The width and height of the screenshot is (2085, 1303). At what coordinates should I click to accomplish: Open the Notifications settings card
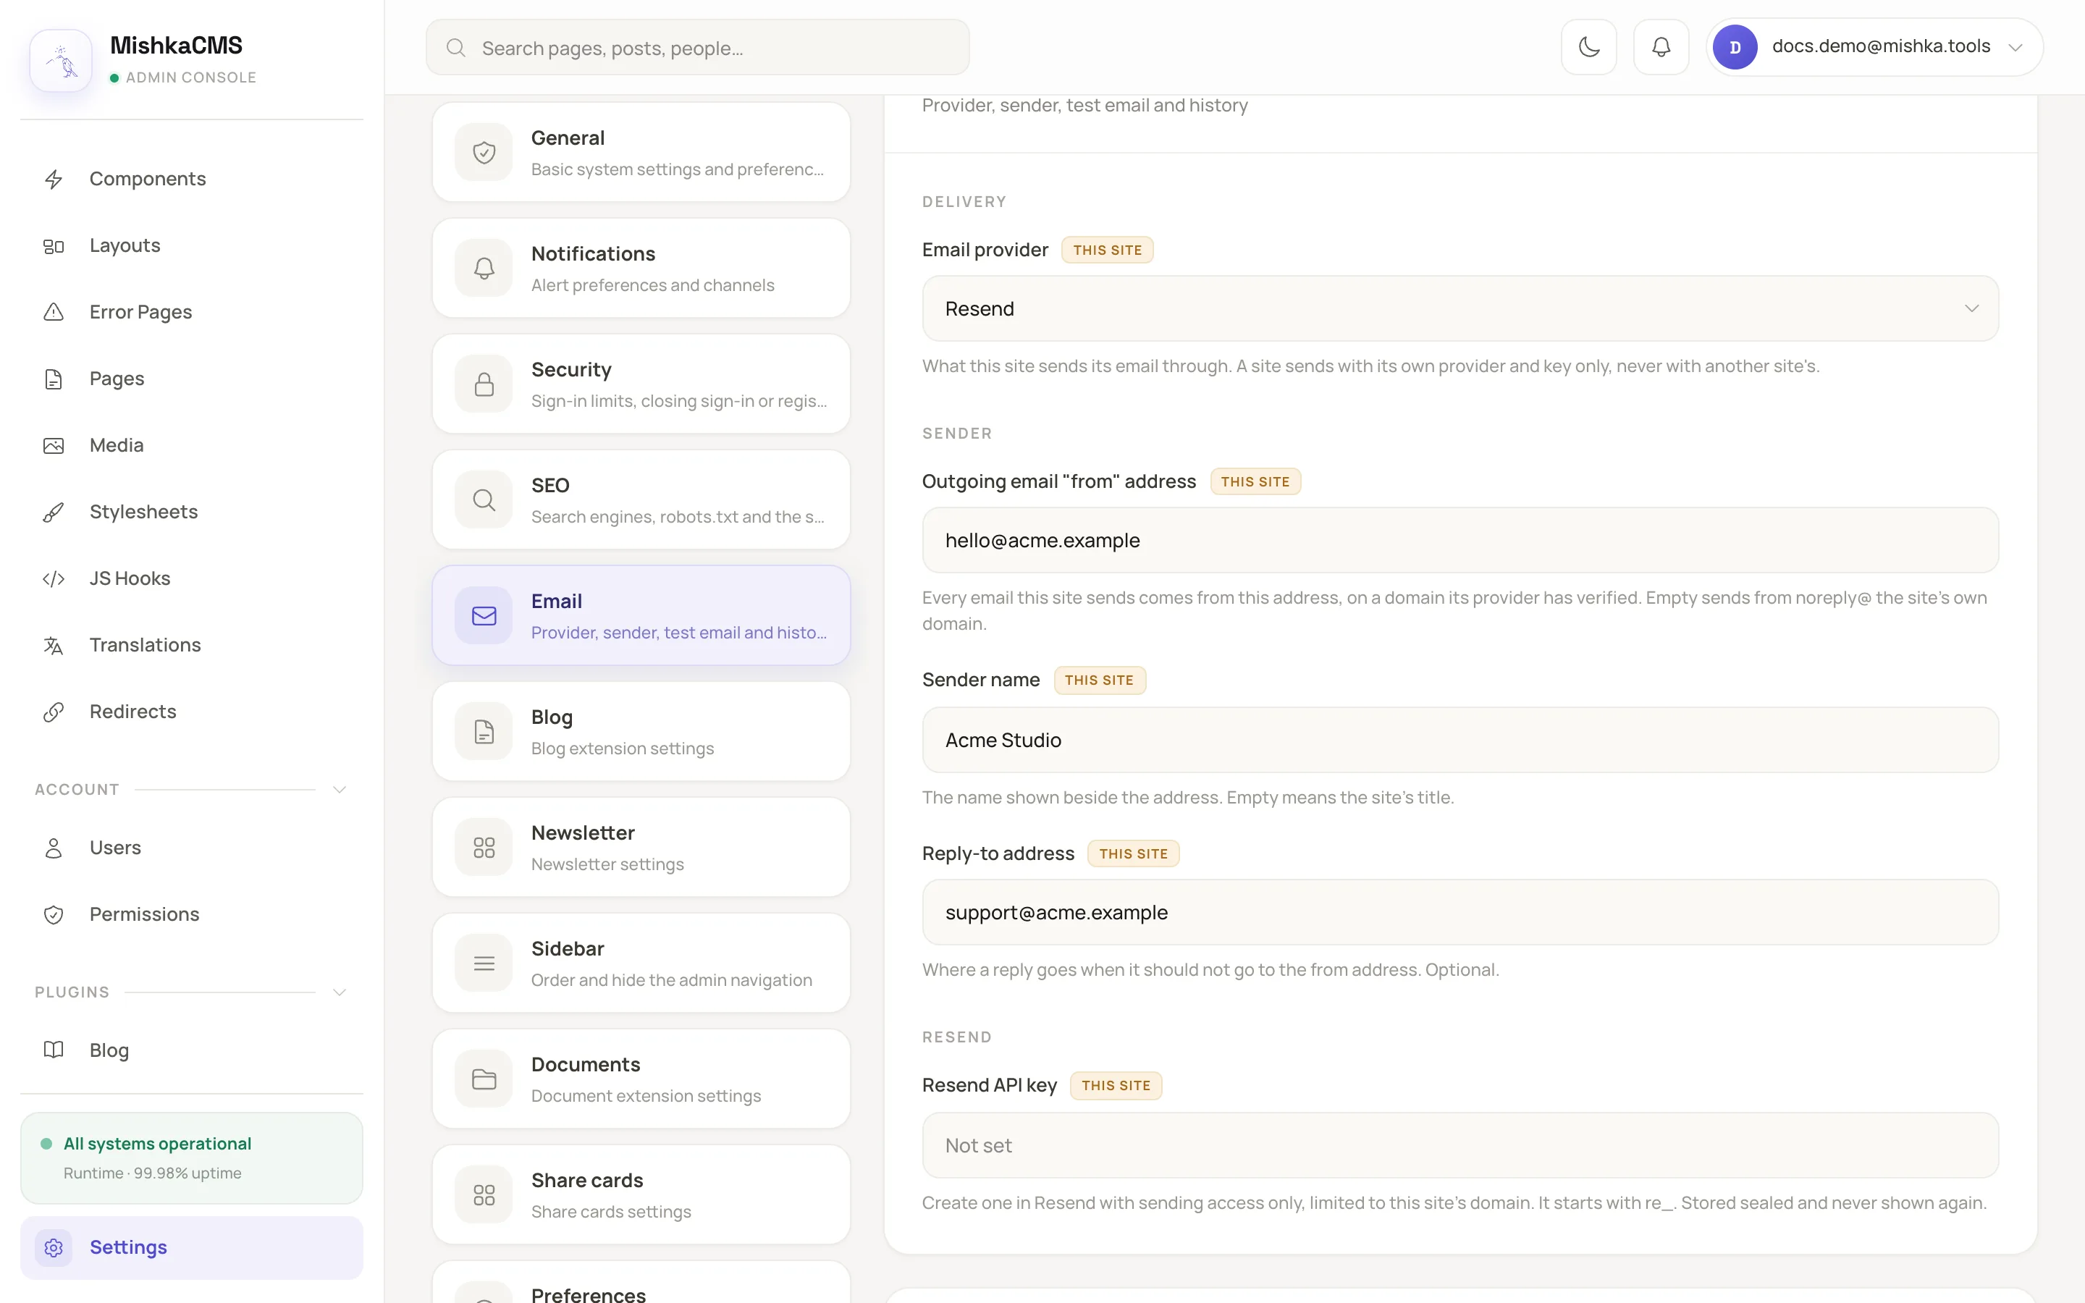point(641,268)
